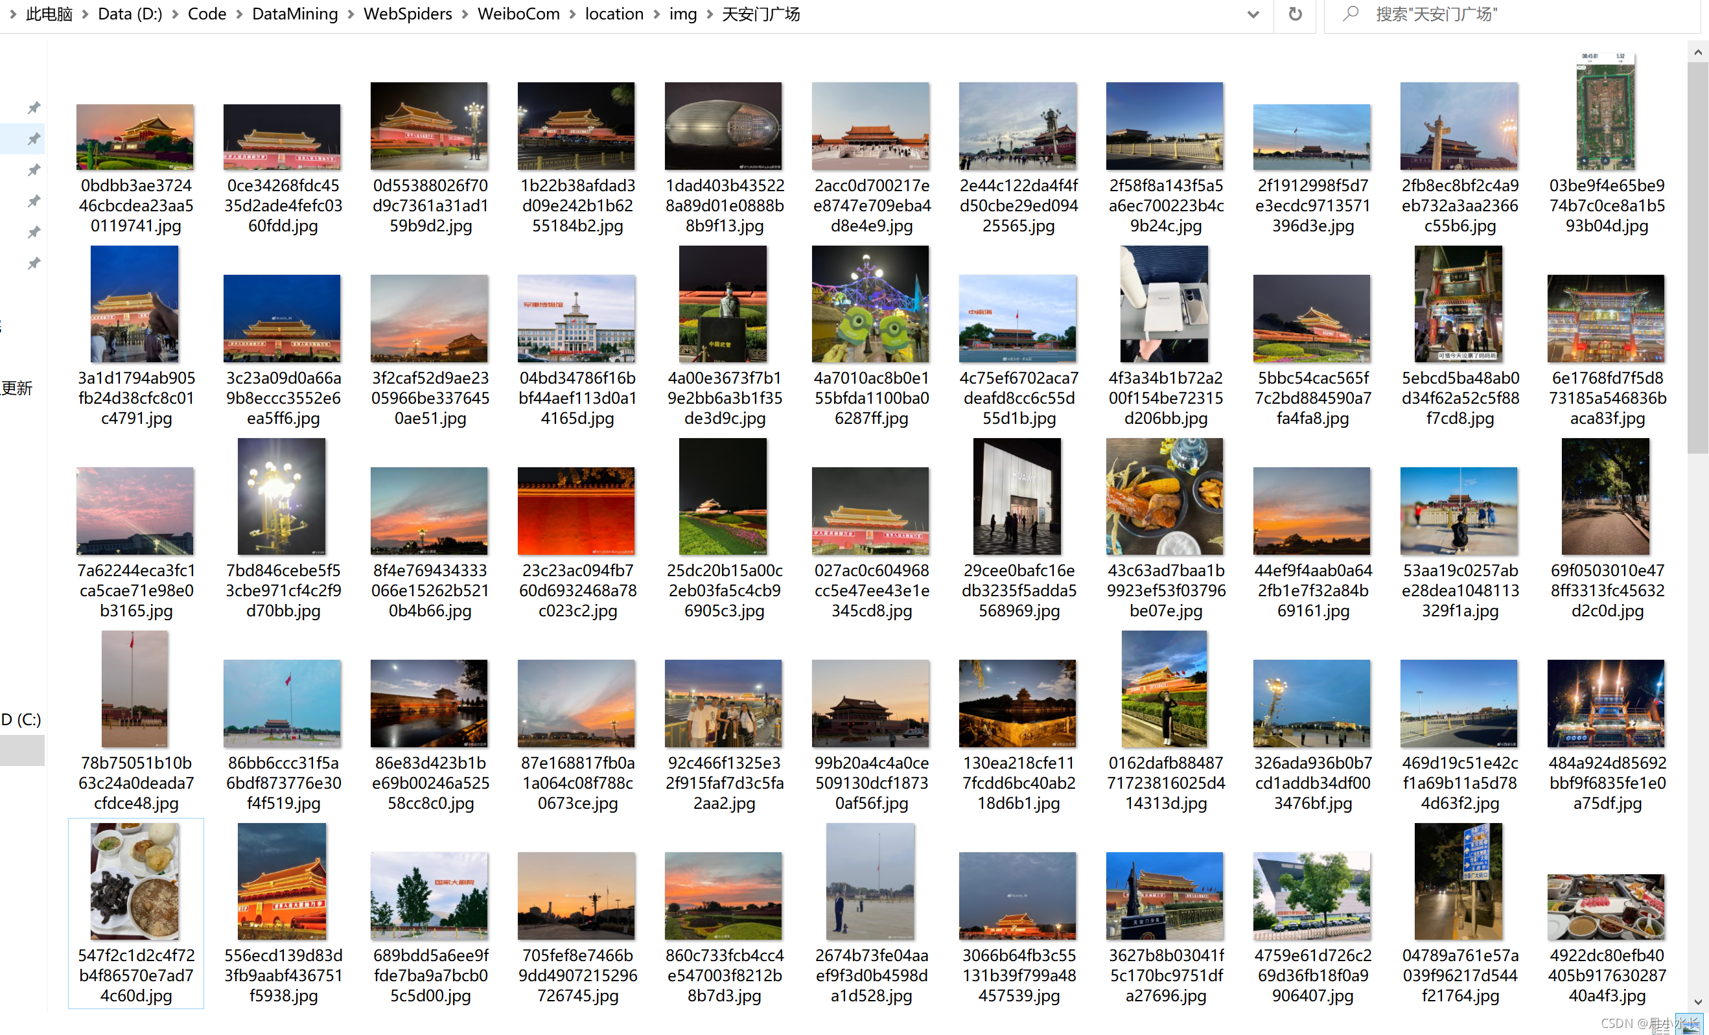The width and height of the screenshot is (1709, 1035).
Task: Expand chevron after DataMining breadcrumb
Action: pyautogui.click(x=351, y=14)
